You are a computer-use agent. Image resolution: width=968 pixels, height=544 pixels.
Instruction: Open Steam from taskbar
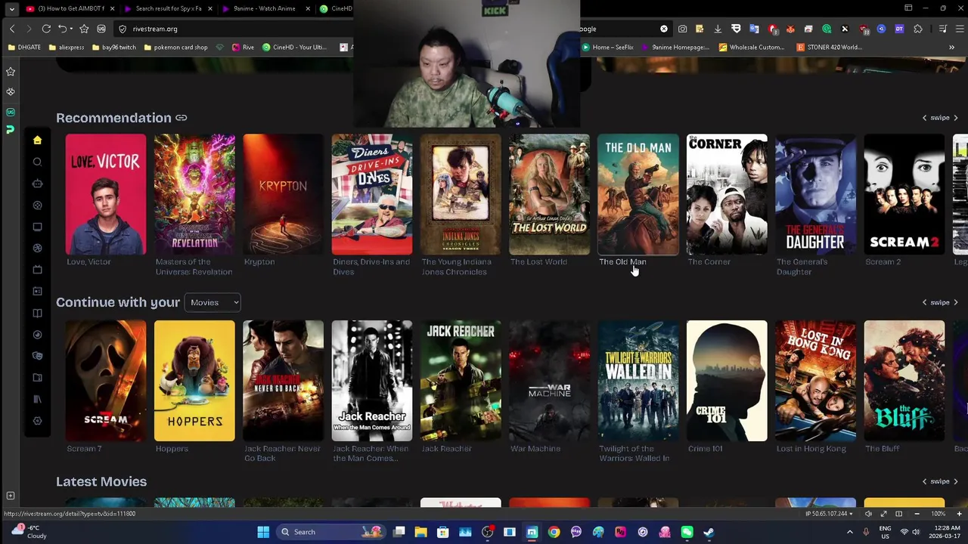pos(709,532)
